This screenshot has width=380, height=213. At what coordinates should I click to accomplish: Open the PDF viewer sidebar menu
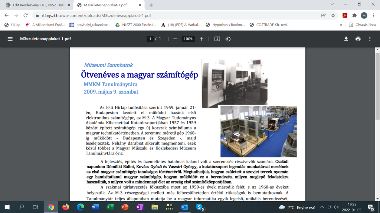10,39
